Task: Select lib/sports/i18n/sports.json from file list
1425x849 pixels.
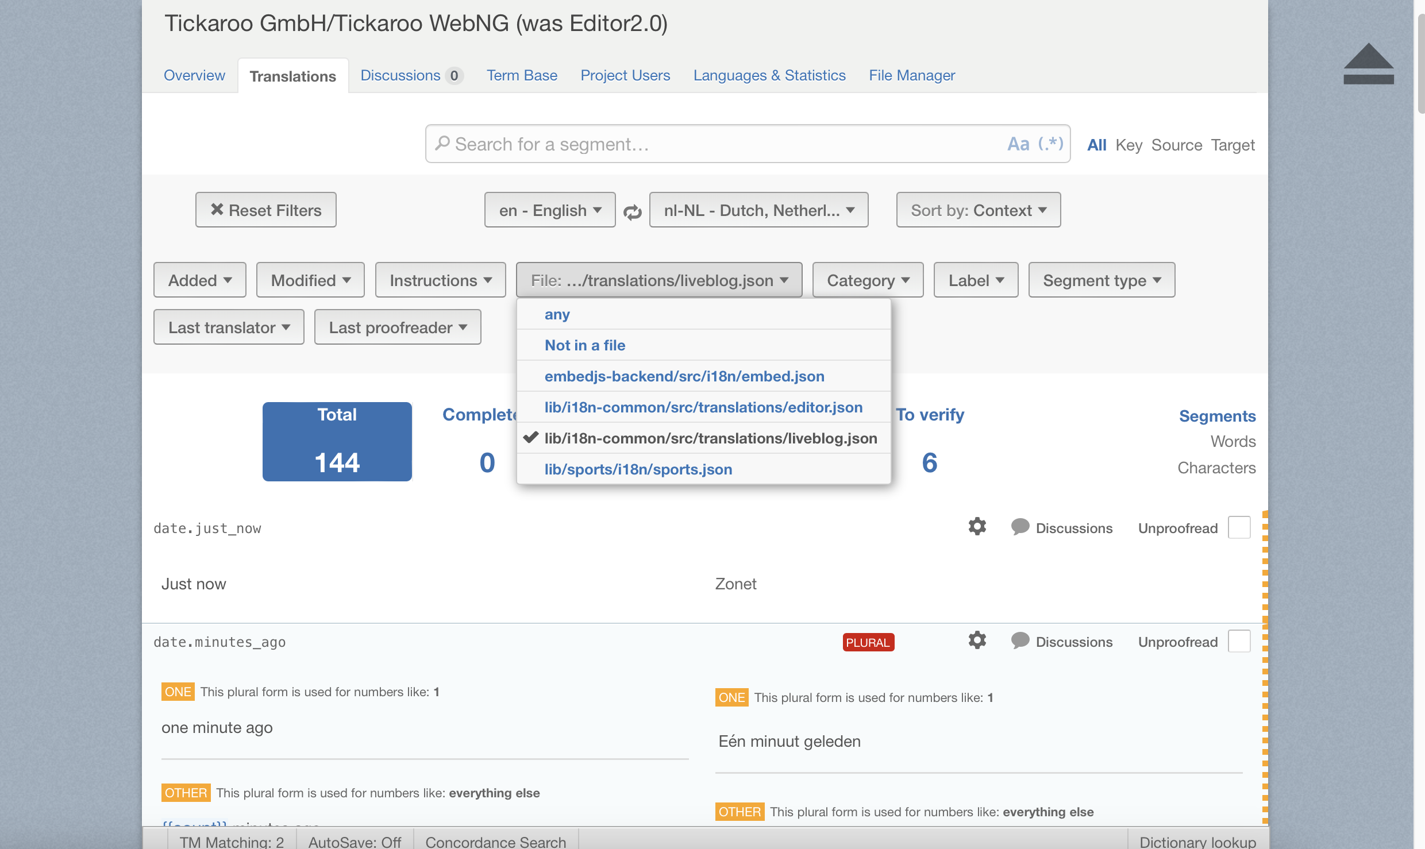Action: tap(638, 469)
